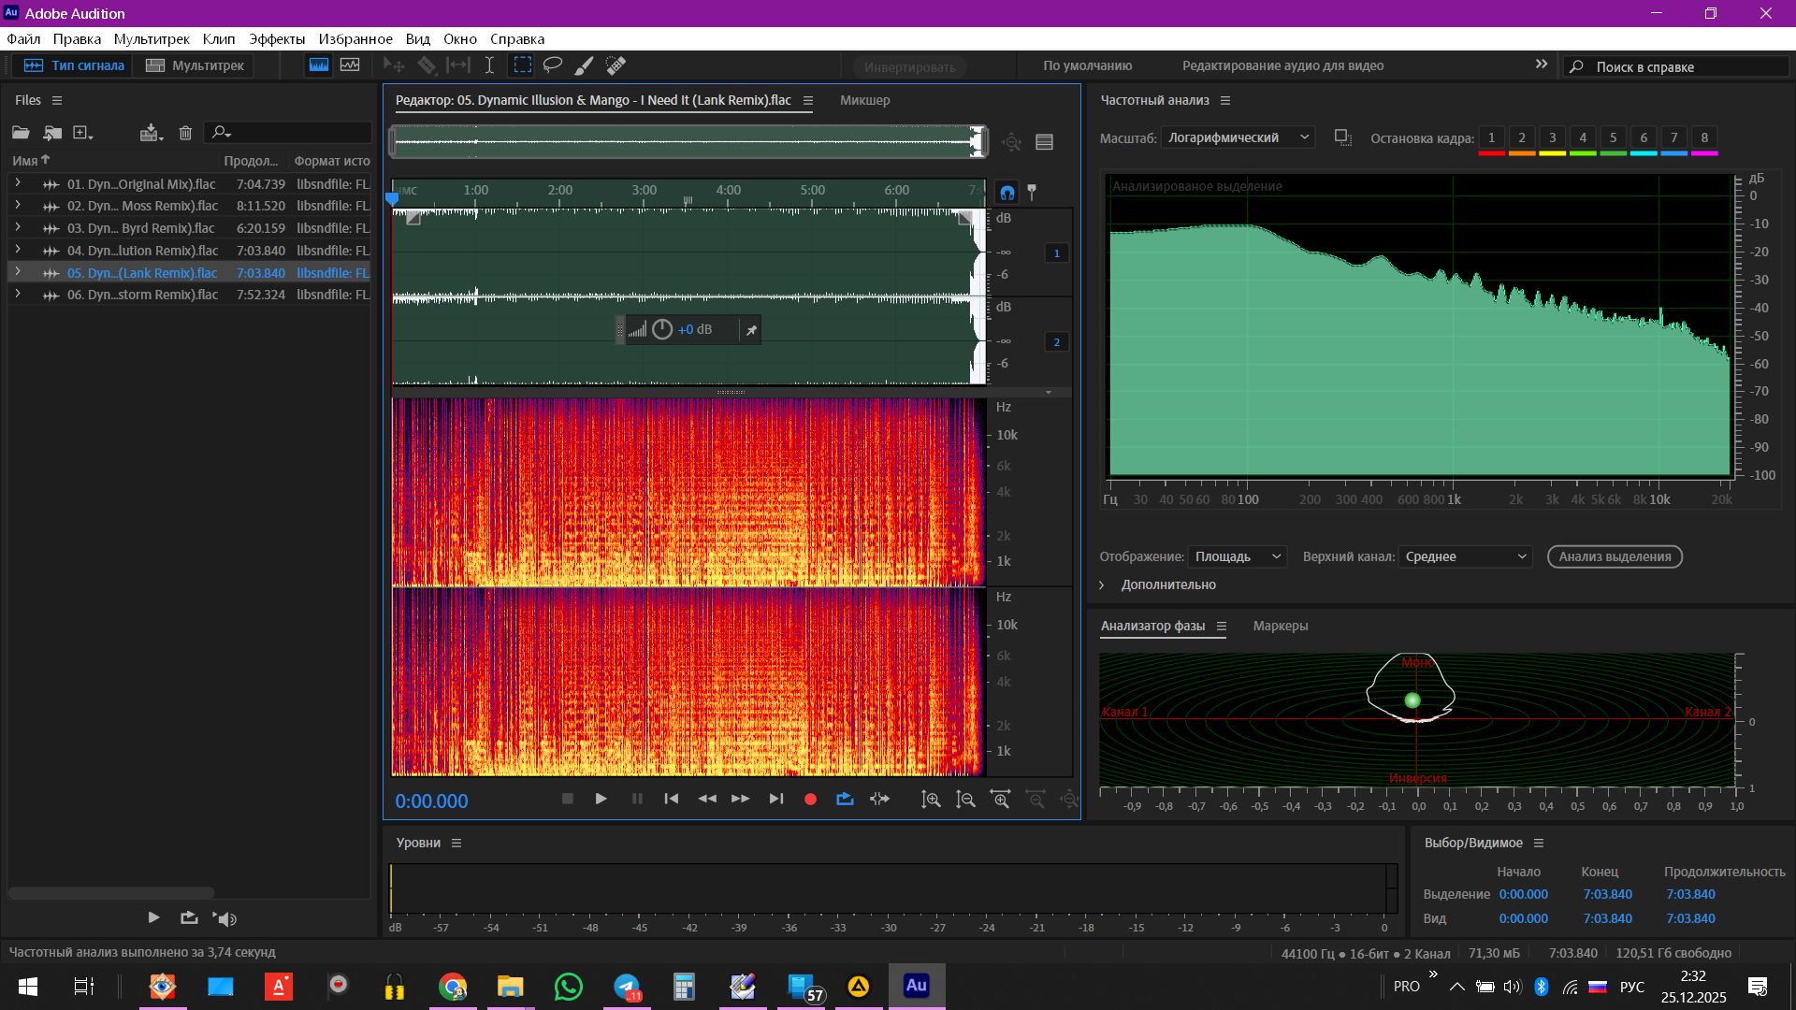Show more workspaces with double chevron

pyautogui.click(x=1542, y=65)
